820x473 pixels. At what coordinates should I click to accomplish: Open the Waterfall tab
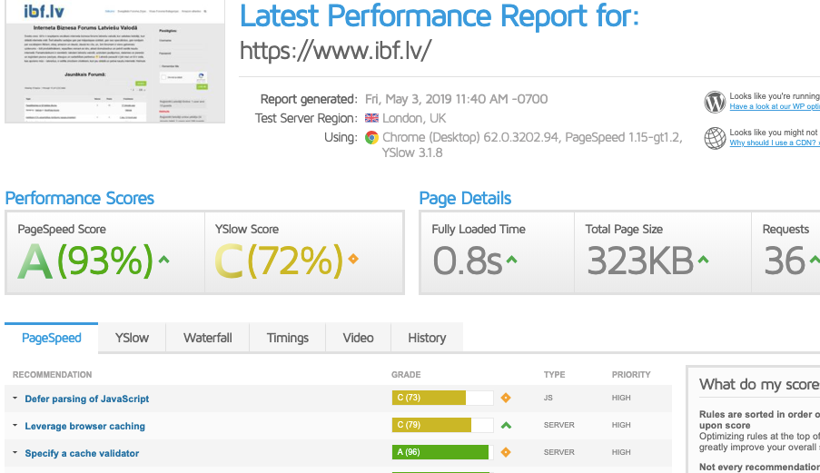[208, 338]
